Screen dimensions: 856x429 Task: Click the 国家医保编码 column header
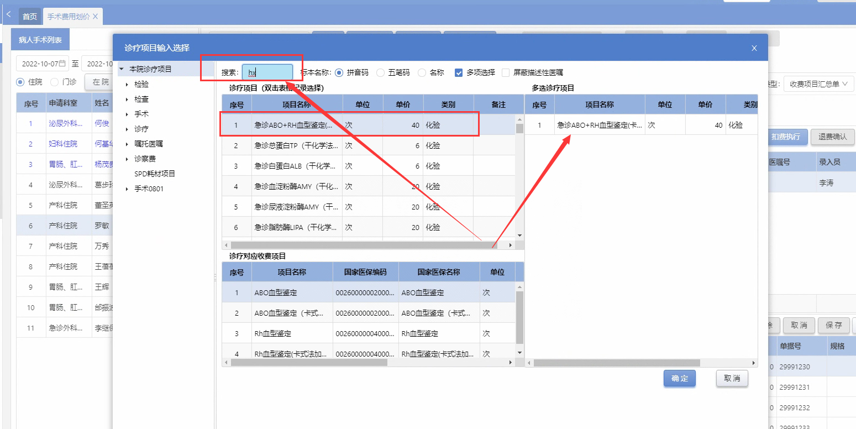(365, 272)
